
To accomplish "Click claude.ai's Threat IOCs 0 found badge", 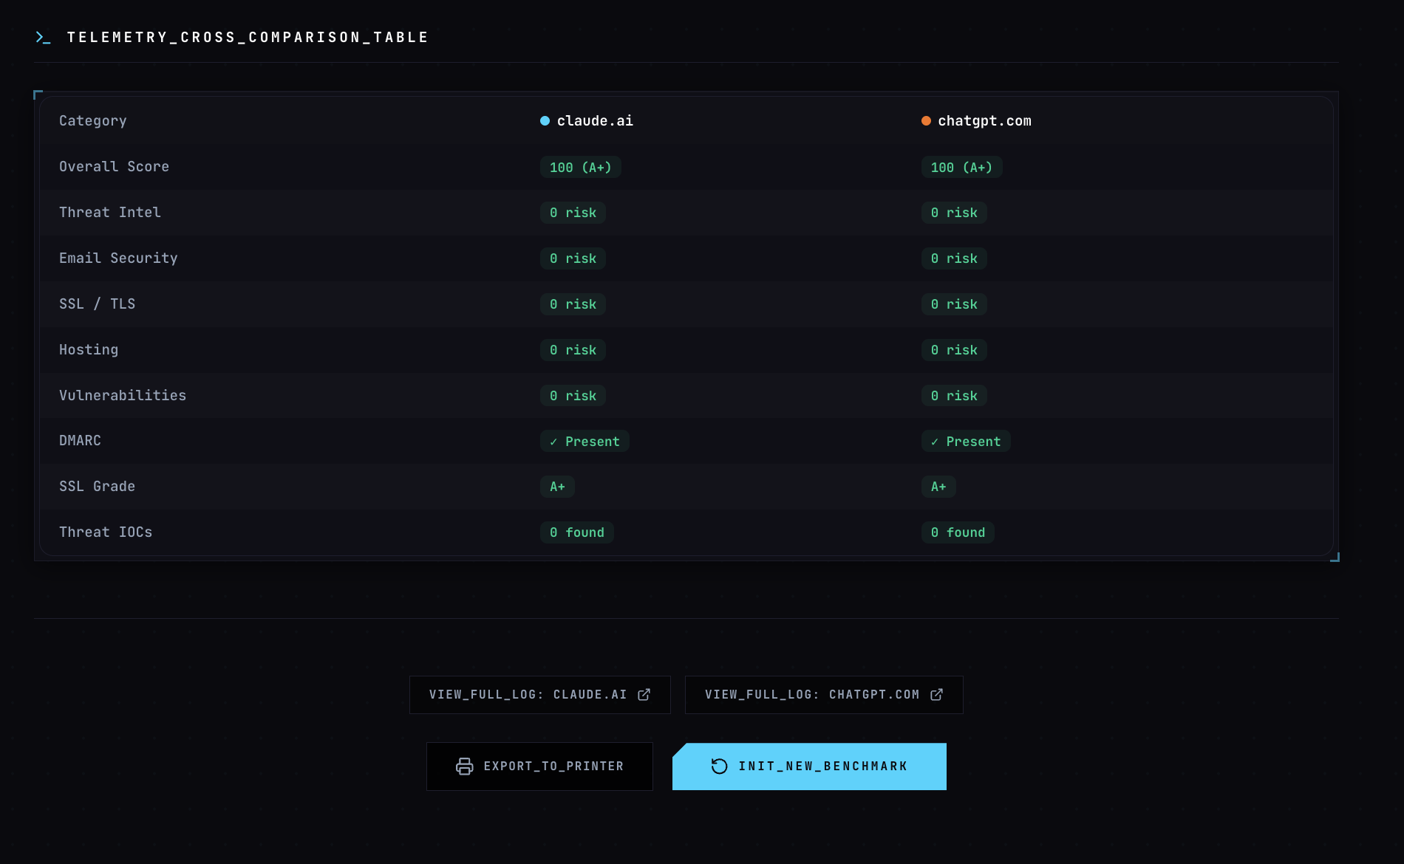I will point(576,532).
